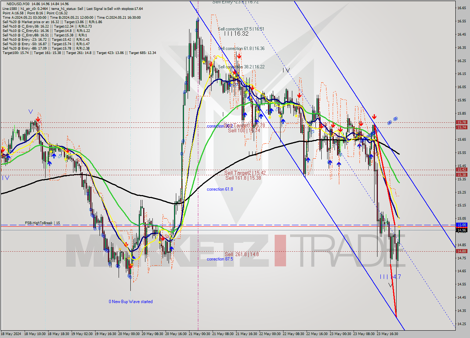Click the red 15.38 price tag on axis

click(x=462, y=175)
